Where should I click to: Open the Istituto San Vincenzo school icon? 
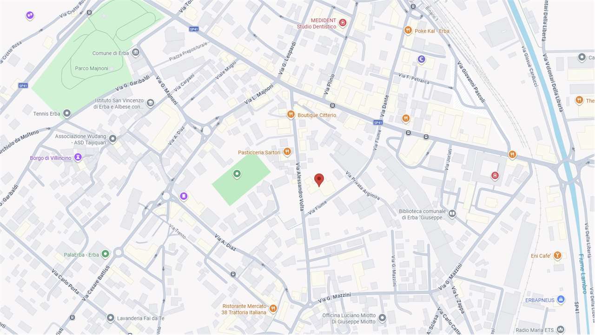tap(150, 103)
